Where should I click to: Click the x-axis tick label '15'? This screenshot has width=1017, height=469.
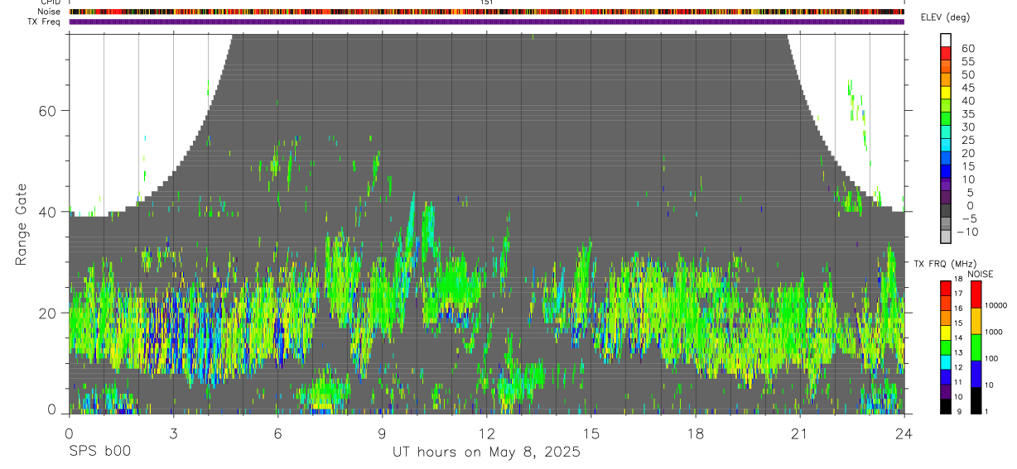pos(591,433)
